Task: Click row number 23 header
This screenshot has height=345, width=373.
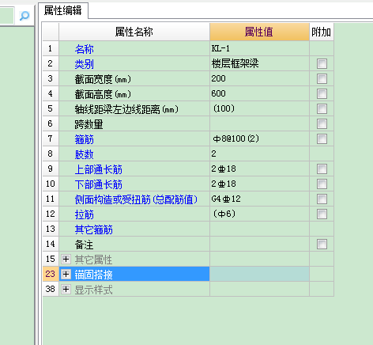Action: tap(51, 274)
